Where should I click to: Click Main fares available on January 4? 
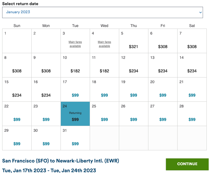104,44
